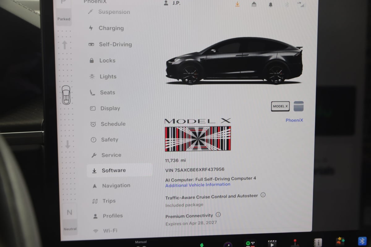The width and height of the screenshot is (371, 247).
Task: Open notifications via the bell icon
Action: coord(271,5)
